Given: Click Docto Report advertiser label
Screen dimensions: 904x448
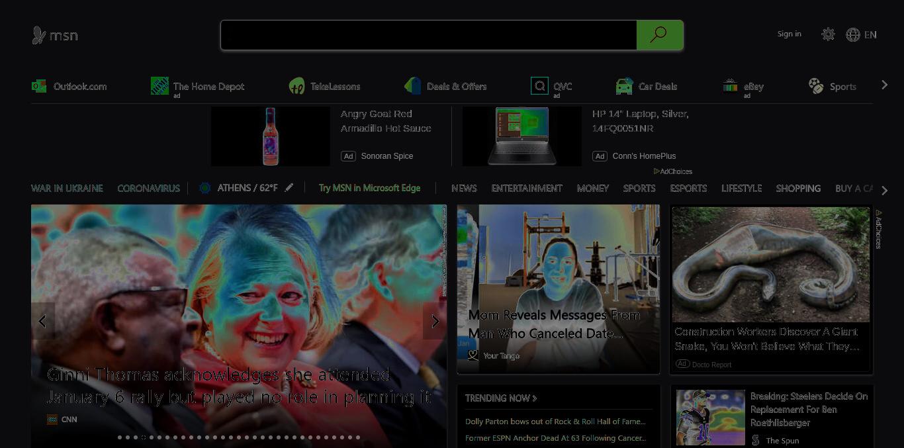Looking at the screenshot, I should 712,365.
